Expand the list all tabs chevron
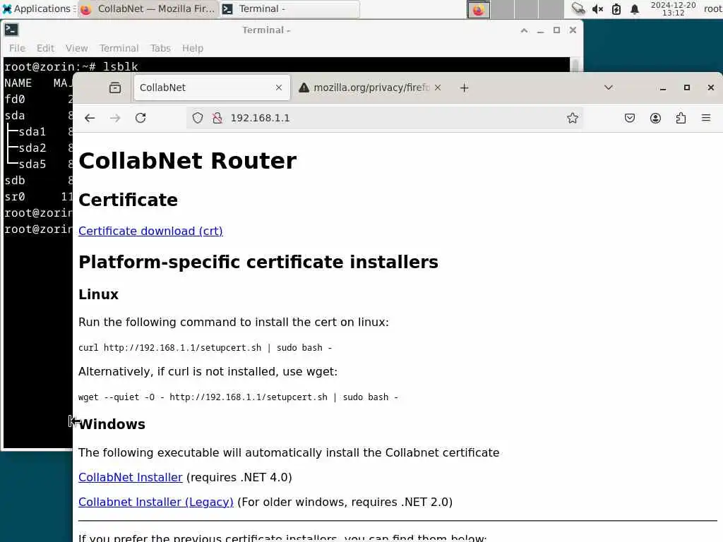Screen dimensions: 723x542 click(x=608, y=88)
